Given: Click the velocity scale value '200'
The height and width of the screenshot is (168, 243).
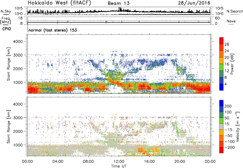Looking at the screenshot, I should 228,106.
